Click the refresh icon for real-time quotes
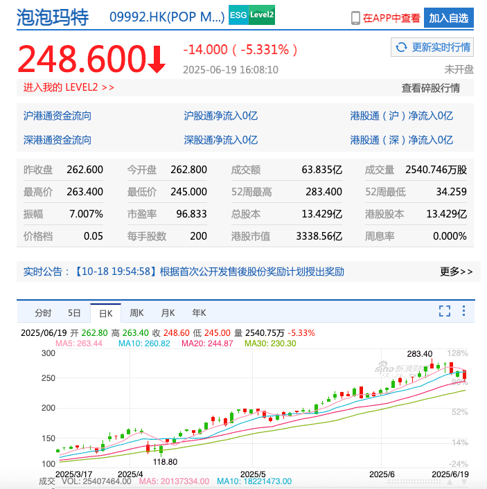Image resolution: width=487 pixels, height=489 pixels. 401,47
